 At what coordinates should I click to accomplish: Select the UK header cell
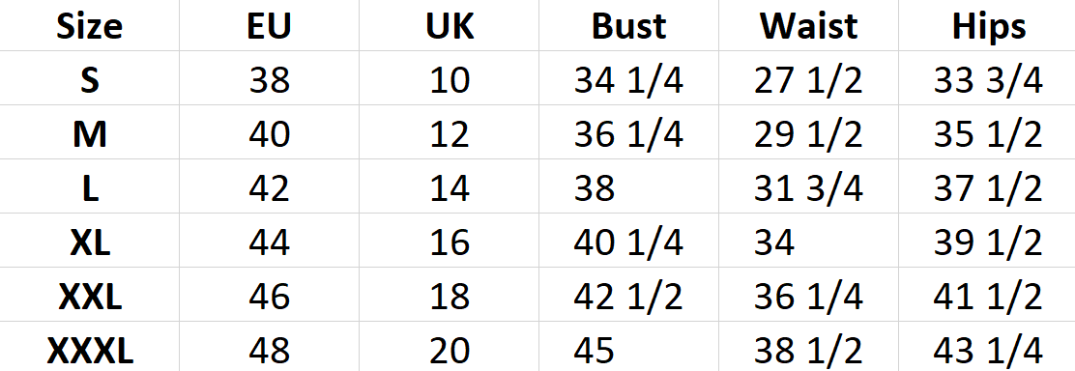450,25
